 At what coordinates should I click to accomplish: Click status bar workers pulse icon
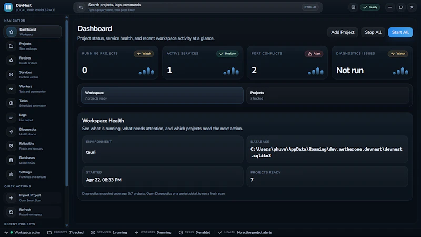[x=136, y=232]
